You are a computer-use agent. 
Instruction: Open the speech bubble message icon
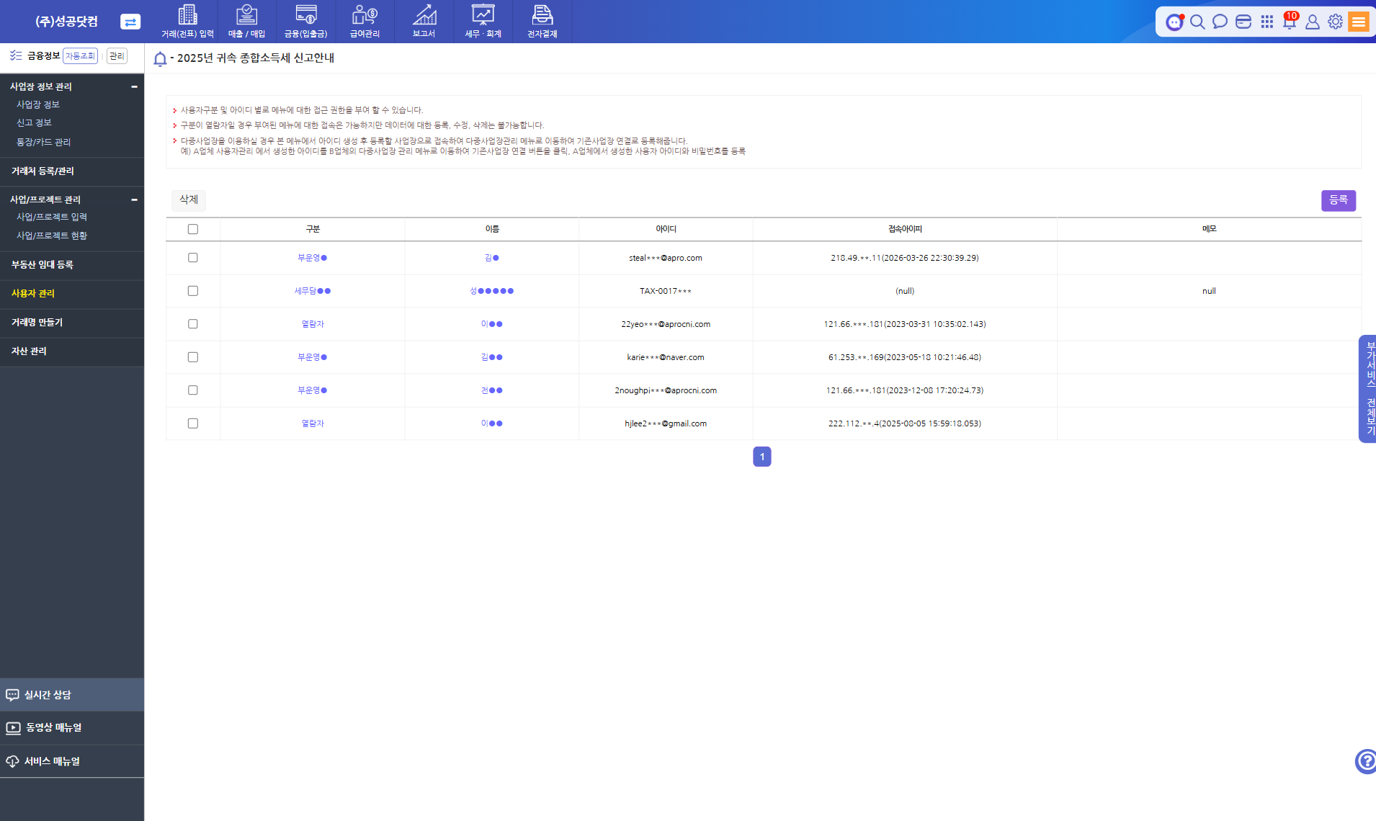coord(1220,22)
